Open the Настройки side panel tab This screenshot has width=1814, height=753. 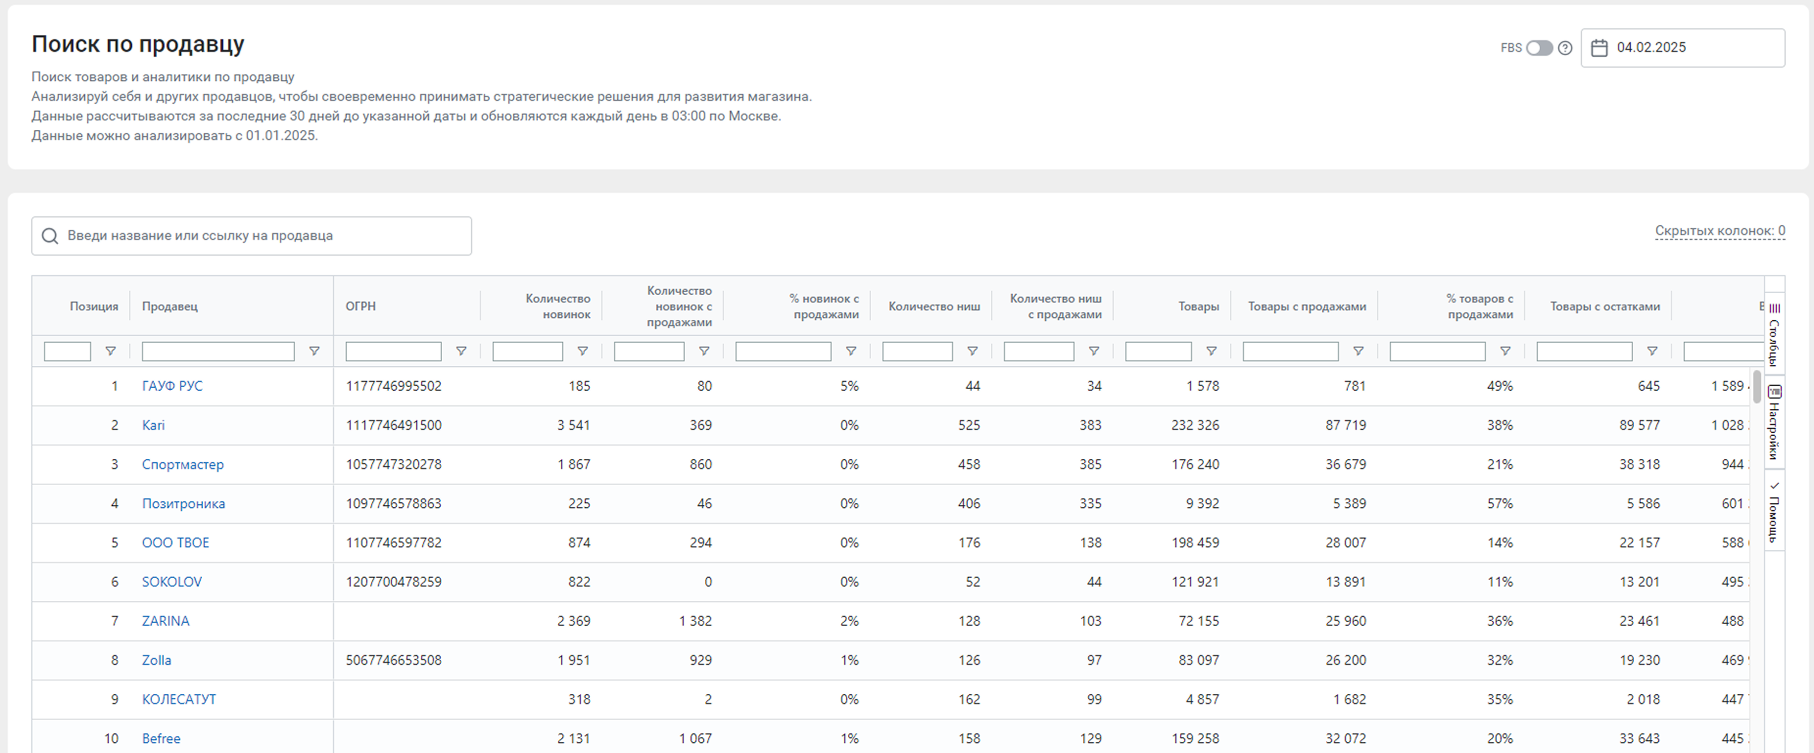coord(1774,422)
